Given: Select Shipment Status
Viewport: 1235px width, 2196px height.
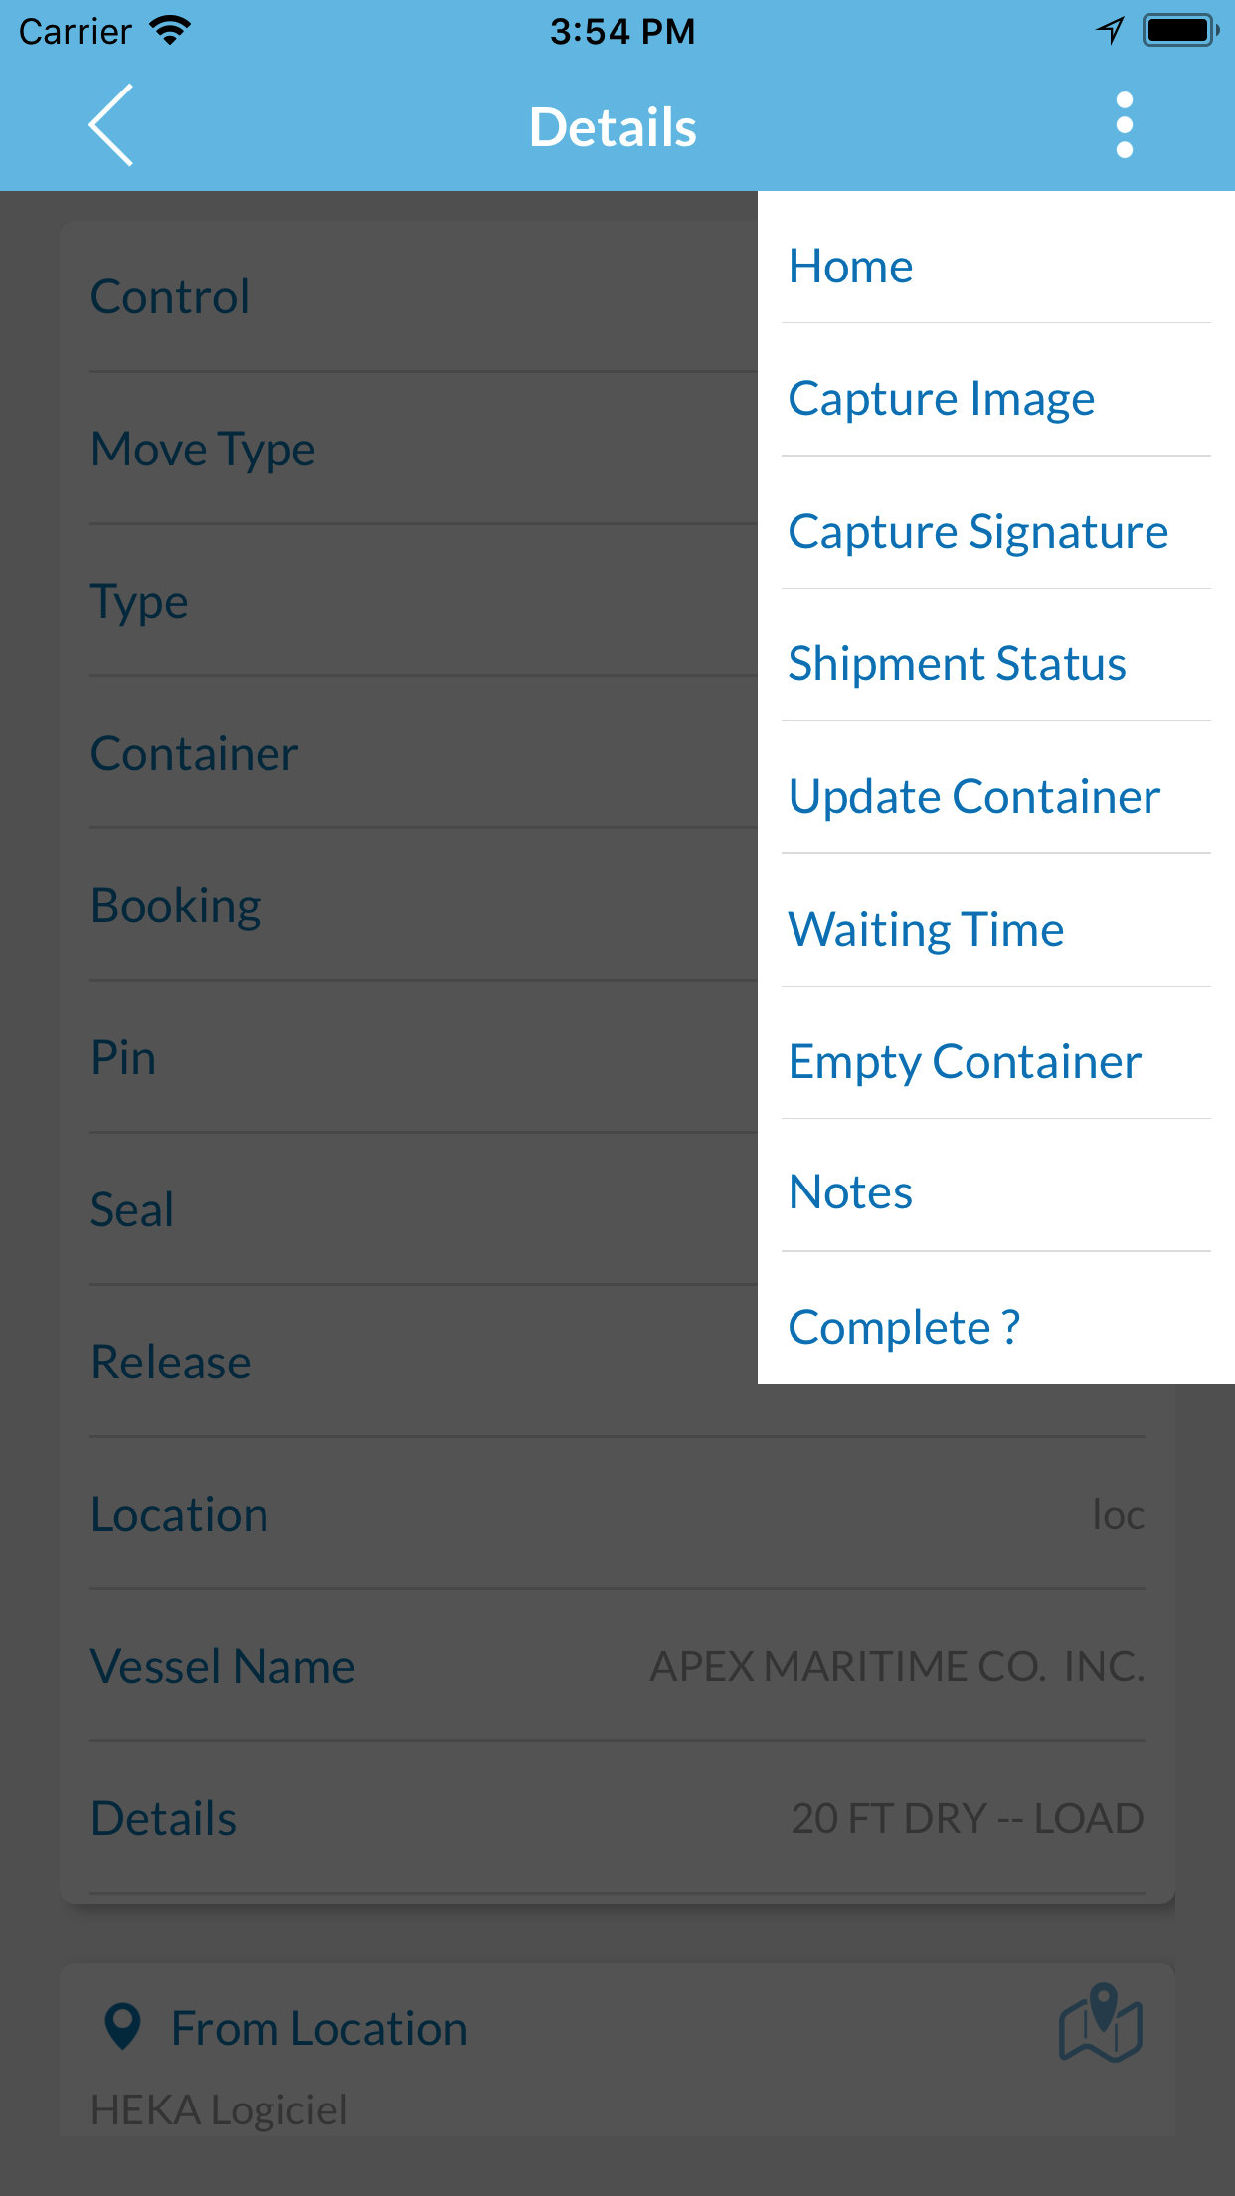Looking at the screenshot, I should click(x=957, y=662).
